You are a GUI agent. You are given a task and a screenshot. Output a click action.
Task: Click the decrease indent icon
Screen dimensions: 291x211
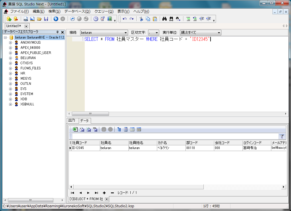pyautogui.click(x=209, y=19)
